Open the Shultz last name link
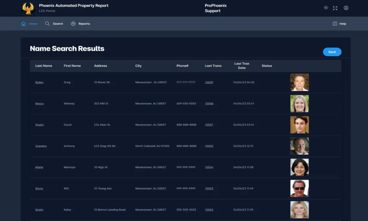Screen dimensions: 368x221 (x=40, y=125)
